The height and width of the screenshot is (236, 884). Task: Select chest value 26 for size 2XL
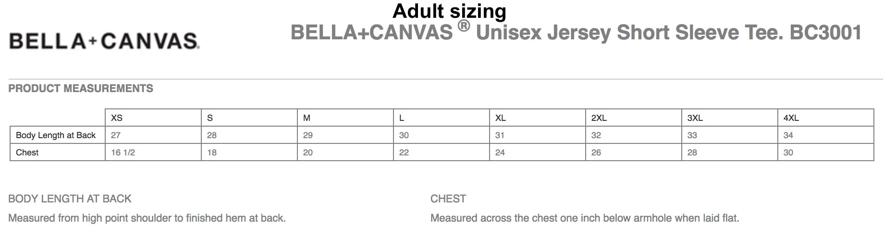596,153
